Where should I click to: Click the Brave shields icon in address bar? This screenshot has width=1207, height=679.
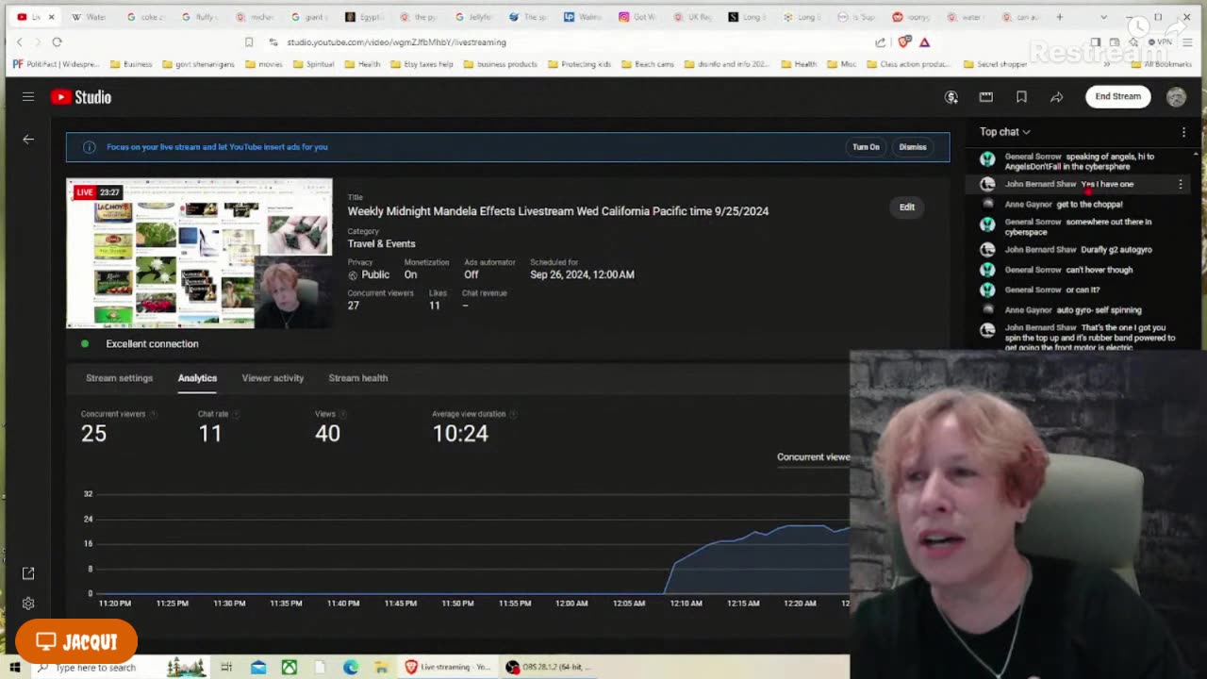904,41
